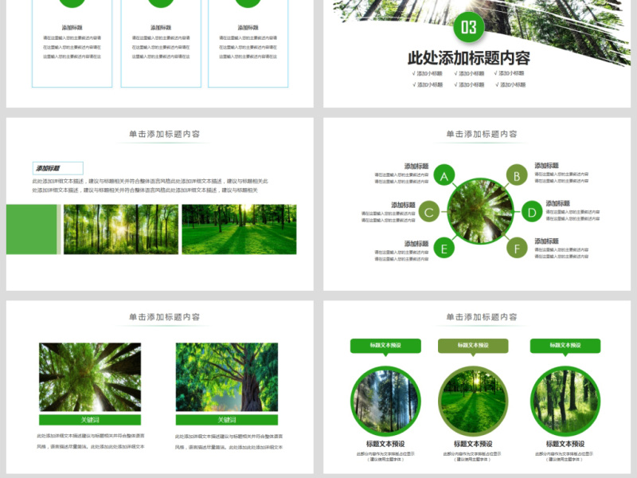The height and width of the screenshot is (478, 637).
Task: Click the first "标题文本预设" green banner
Action: pyautogui.click(x=386, y=347)
